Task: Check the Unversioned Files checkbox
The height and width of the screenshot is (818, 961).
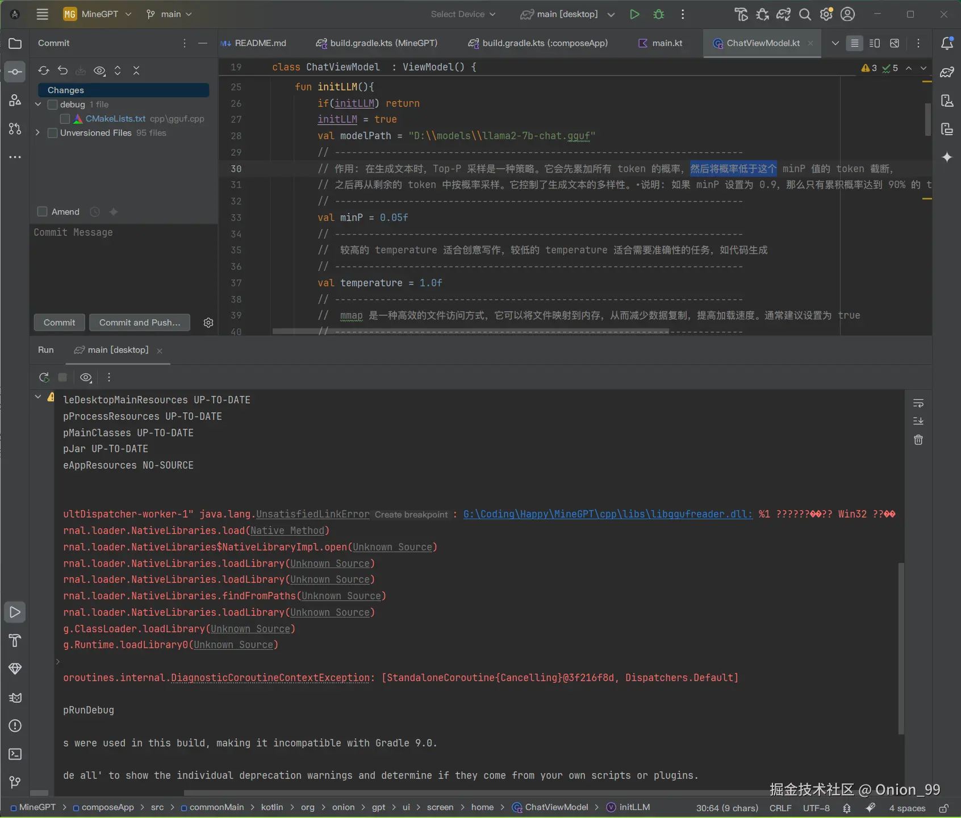Action: pos(53,133)
